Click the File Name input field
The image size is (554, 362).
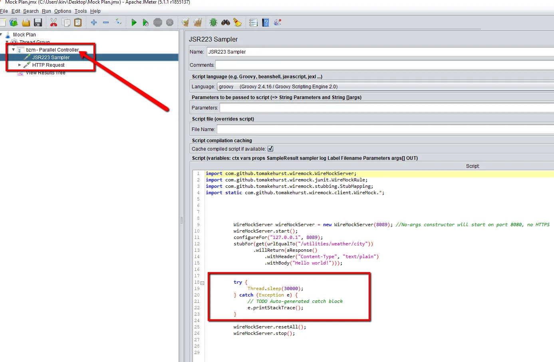pyautogui.click(x=385, y=129)
